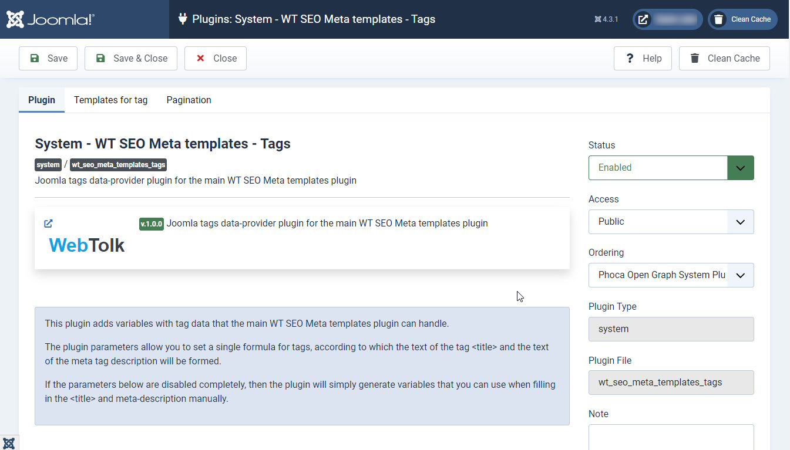Click the Joomla icon in bottom-left corner

pyautogui.click(x=9, y=443)
